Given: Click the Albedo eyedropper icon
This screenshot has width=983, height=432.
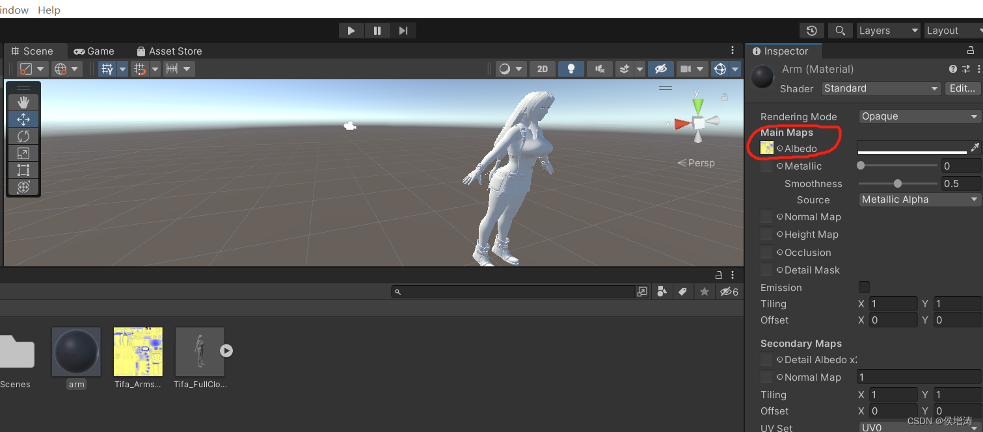Looking at the screenshot, I should pyautogui.click(x=975, y=147).
